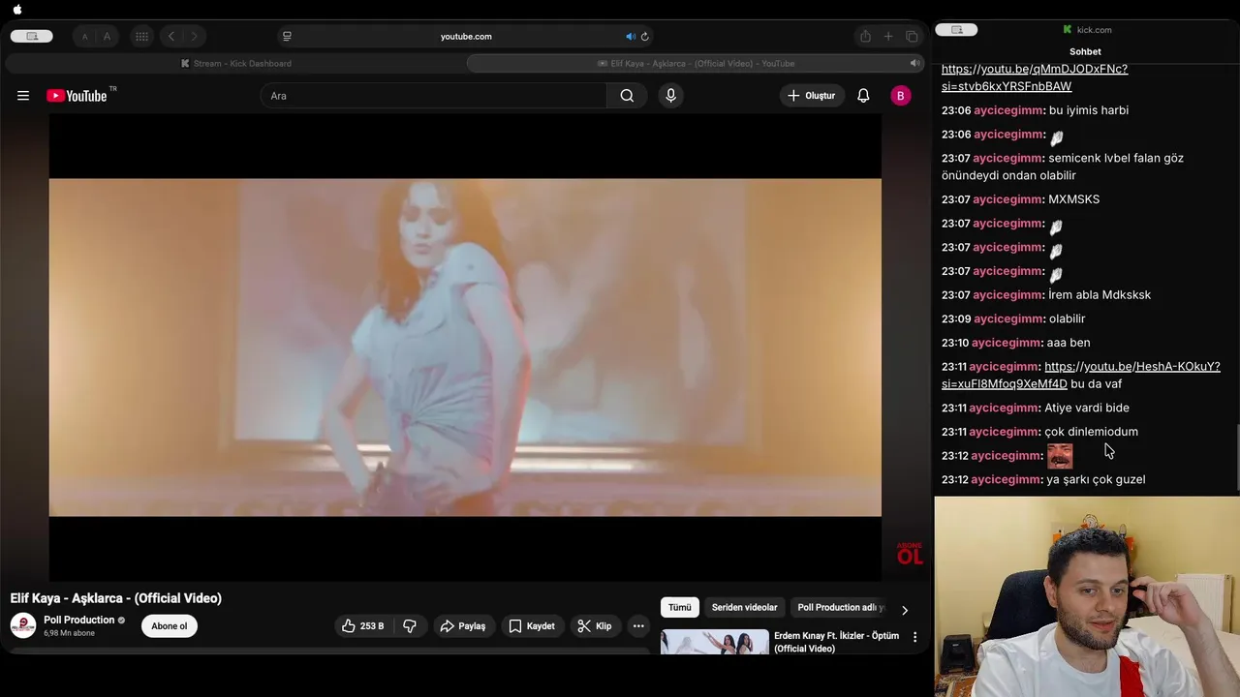1240x697 pixels.
Task: Click the video player to pause
Action: coord(465,347)
